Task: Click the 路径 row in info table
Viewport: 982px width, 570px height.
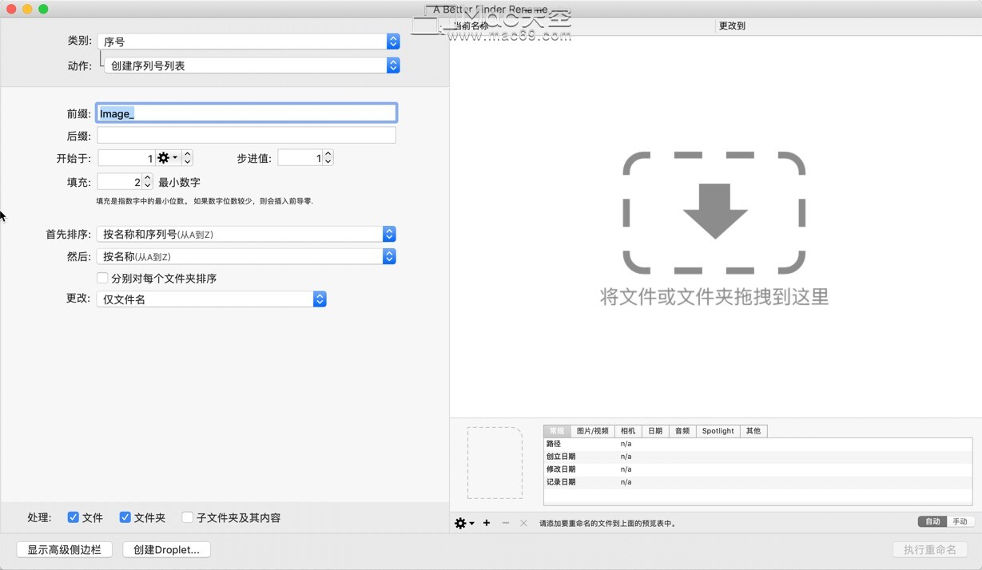Action: point(757,444)
